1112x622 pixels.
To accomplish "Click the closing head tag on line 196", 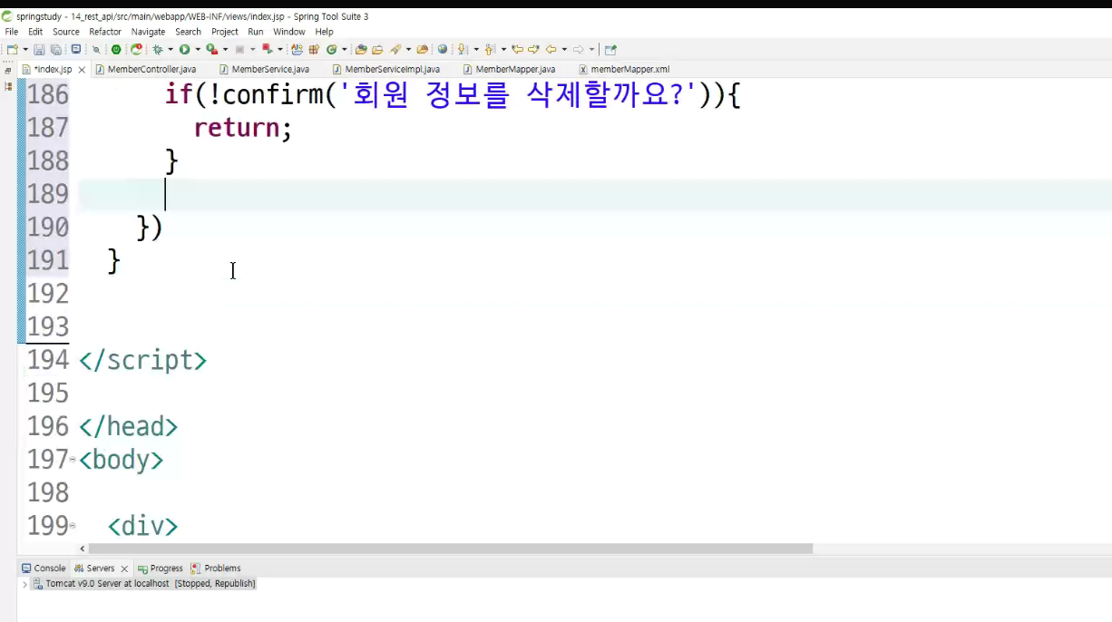I will pos(128,426).
